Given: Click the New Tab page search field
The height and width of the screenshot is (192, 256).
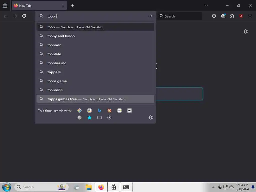Looking at the screenshot, I should pyautogui.click(x=179, y=94).
